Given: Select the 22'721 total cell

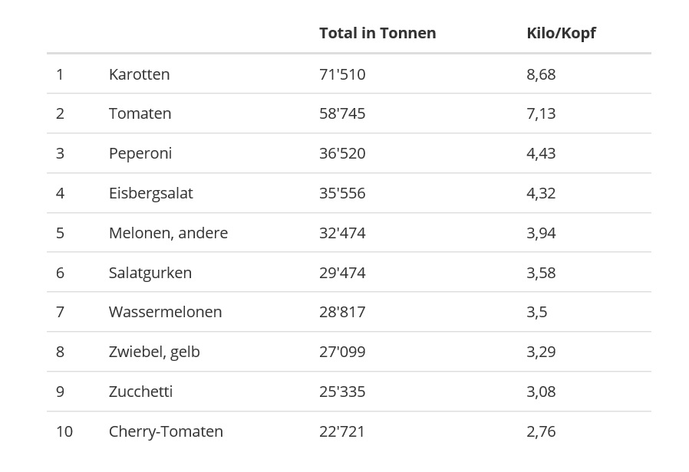Looking at the screenshot, I should coord(342,431).
